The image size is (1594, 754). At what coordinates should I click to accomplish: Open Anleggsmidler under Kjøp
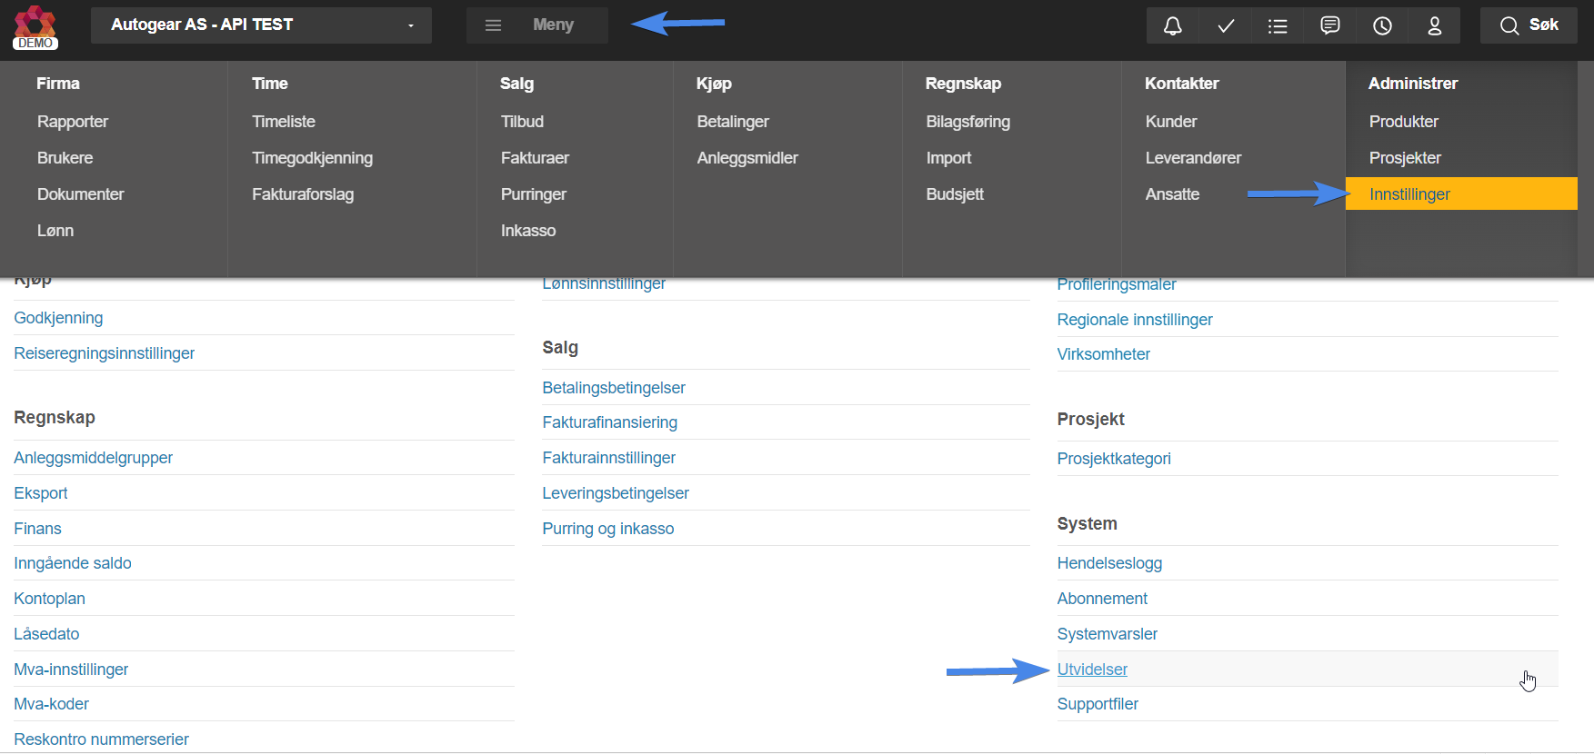747,158
